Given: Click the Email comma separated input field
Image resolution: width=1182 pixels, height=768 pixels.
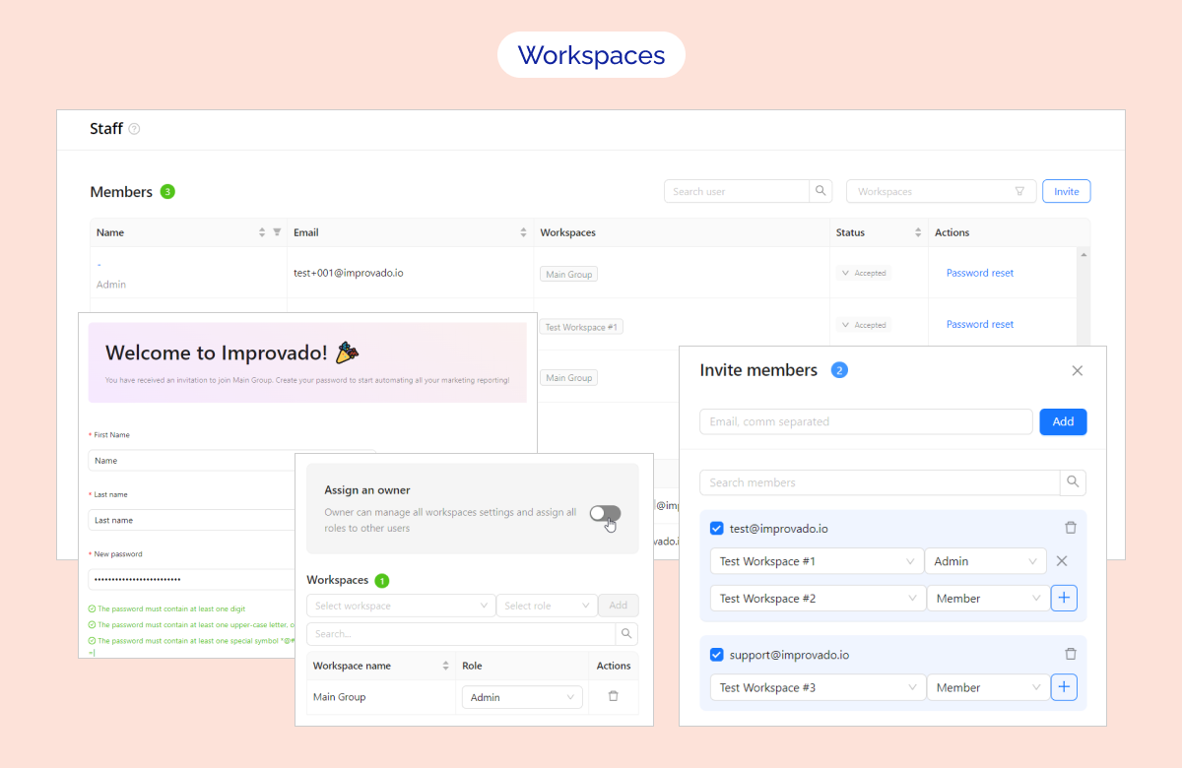Looking at the screenshot, I should click(x=866, y=421).
